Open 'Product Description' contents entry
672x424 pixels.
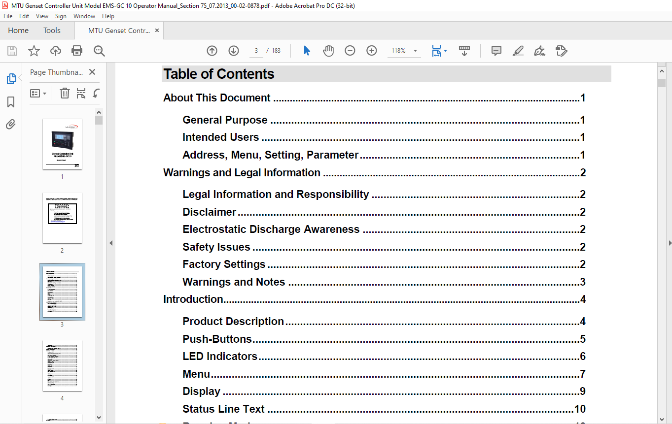coord(384,322)
